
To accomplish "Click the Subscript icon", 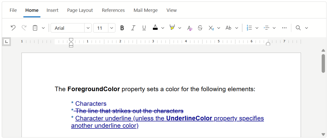I will click(211, 28).
